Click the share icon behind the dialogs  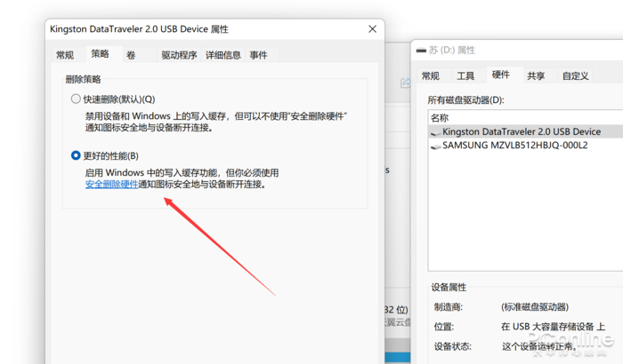(x=406, y=83)
